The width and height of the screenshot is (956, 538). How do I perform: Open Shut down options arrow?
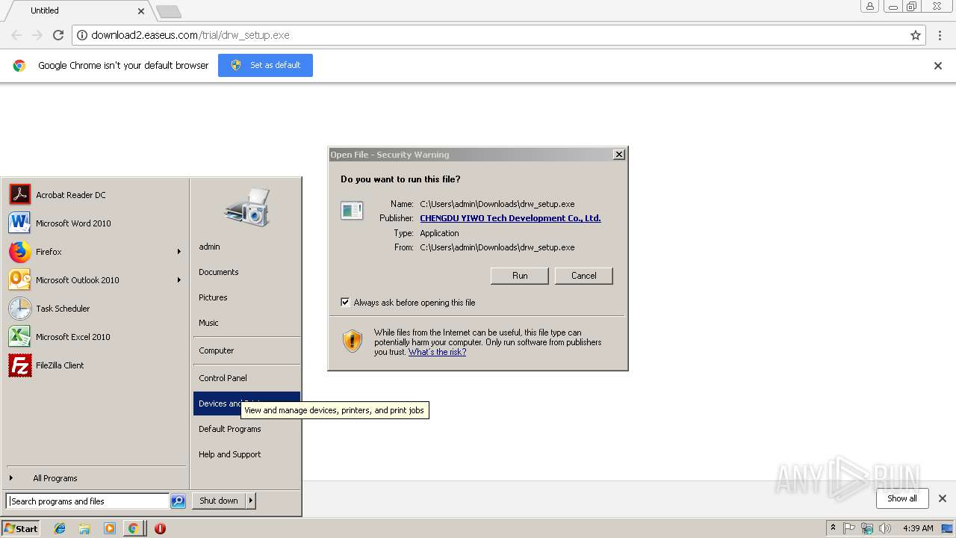click(251, 501)
